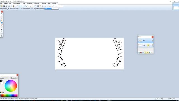The width and height of the screenshot is (179, 101).
Task: Save the image with the floppy disk icon
Action: click(x=4, y=6)
